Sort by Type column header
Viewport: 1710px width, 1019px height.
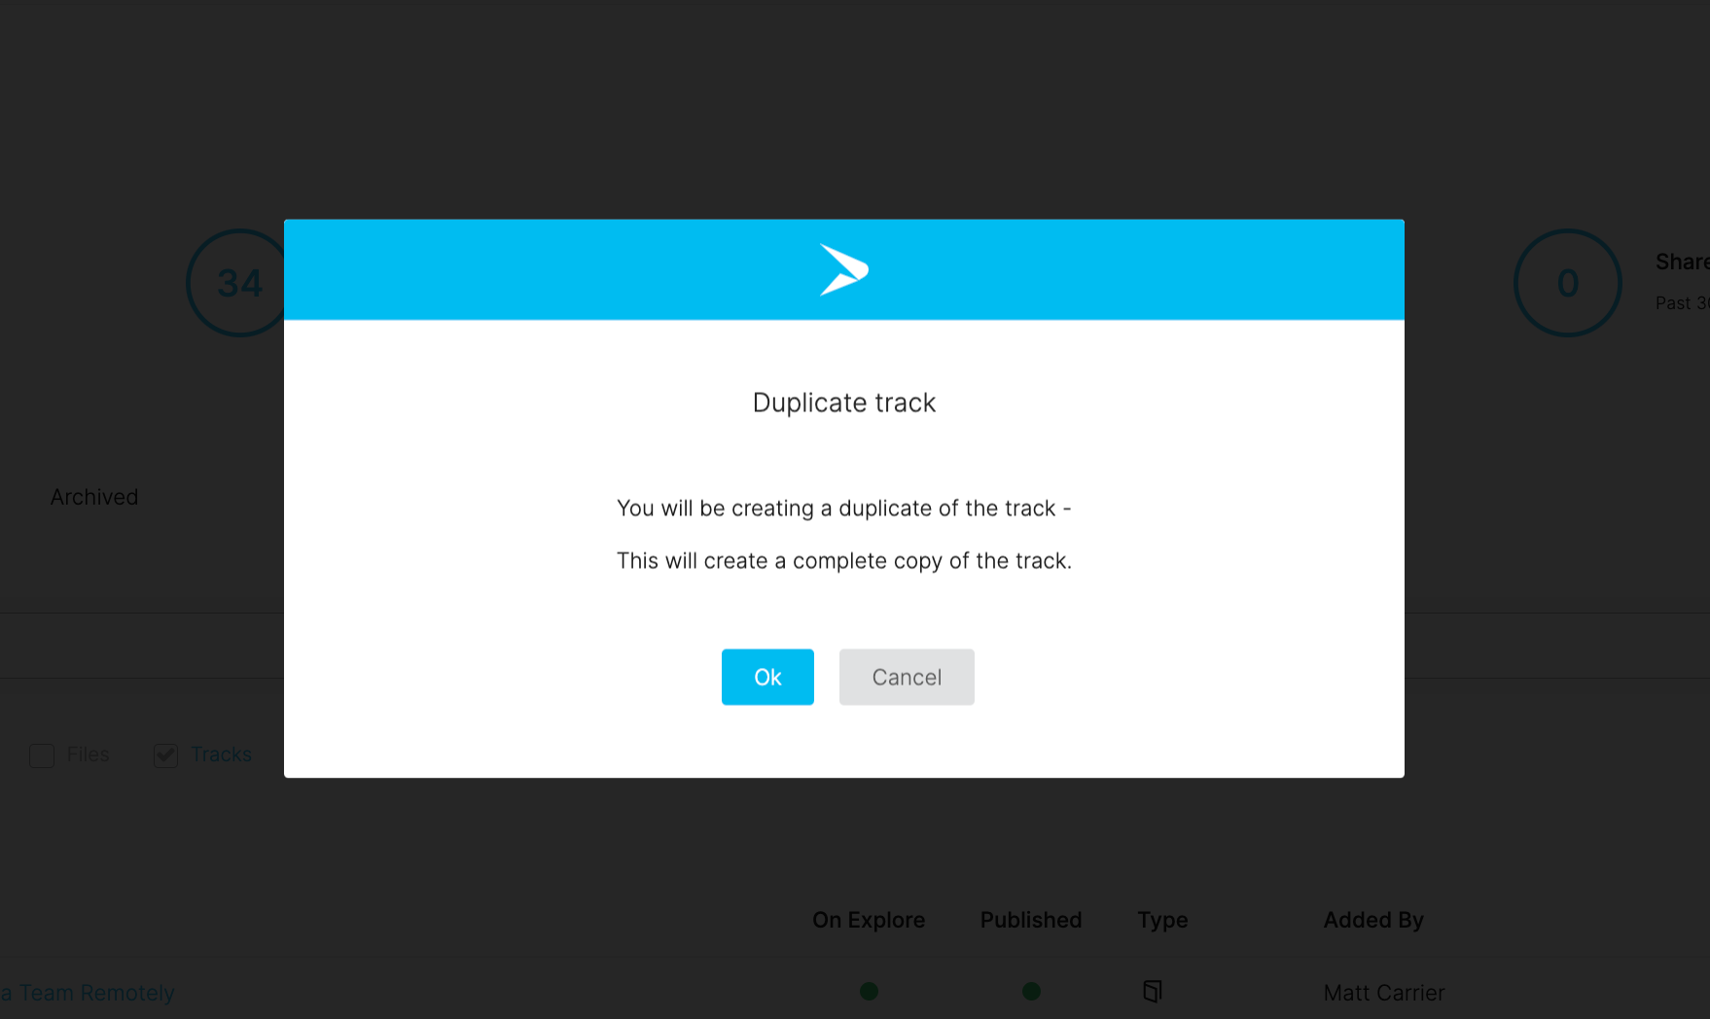pyautogui.click(x=1162, y=920)
